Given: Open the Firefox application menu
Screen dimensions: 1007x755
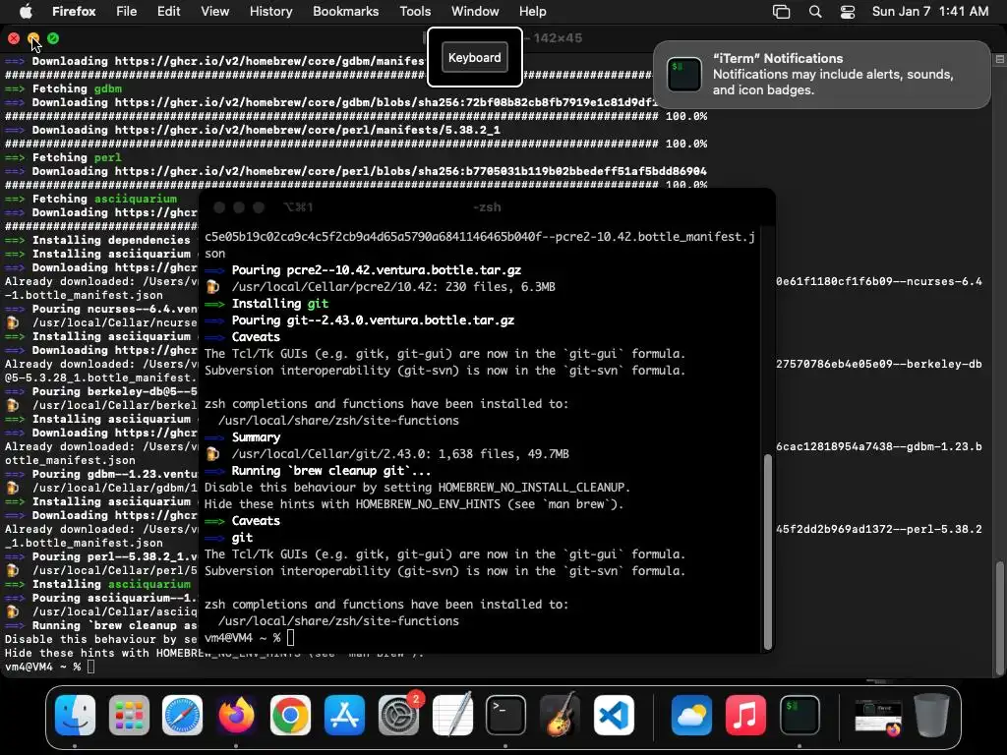Looking at the screenshot, I should (x=74, y=11).
